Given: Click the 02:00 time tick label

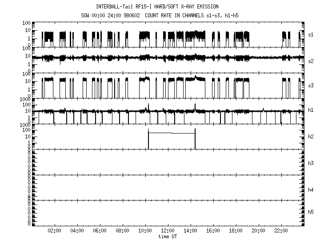Looking at the screenshot, I should 54,231.
